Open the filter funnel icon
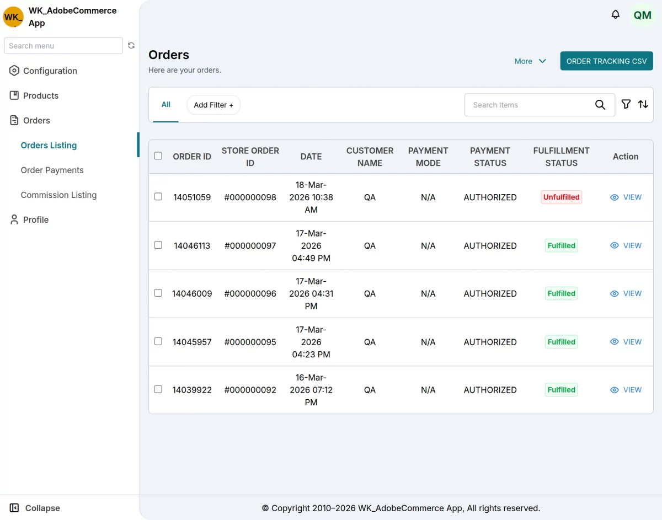Image resolution: width=662 pixels, height=520 pixels. tap(626, 104)
